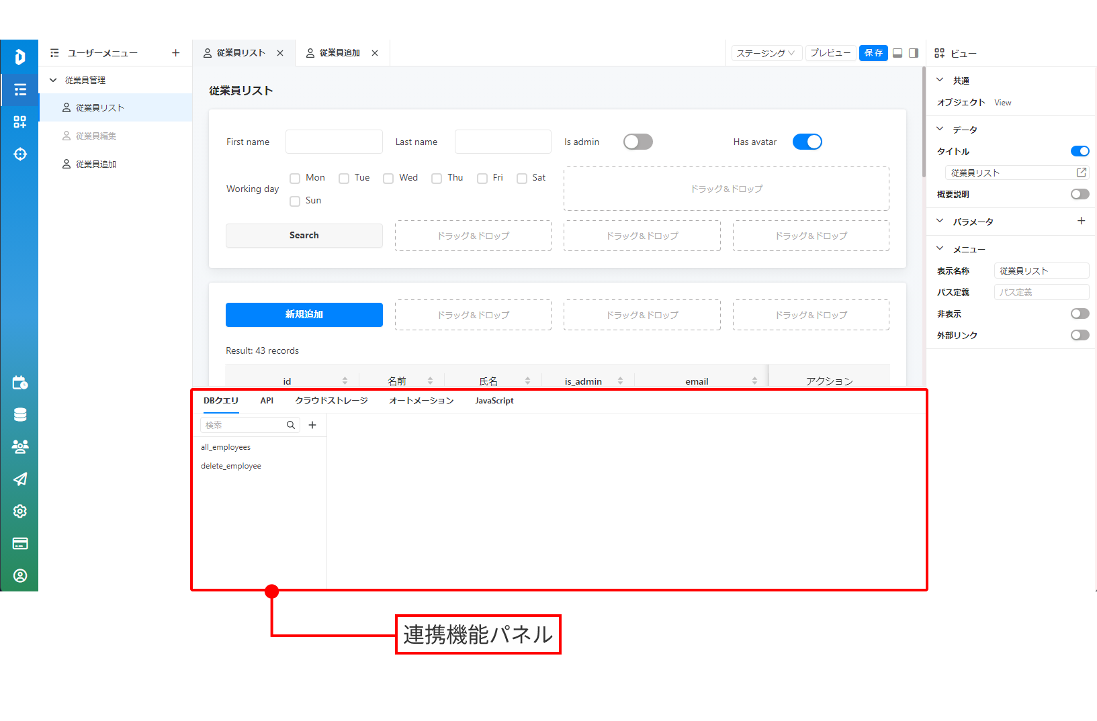This screenshot has width=1097, height=721.
Task: Click the 保存 save button
Action: coord(873,53)
